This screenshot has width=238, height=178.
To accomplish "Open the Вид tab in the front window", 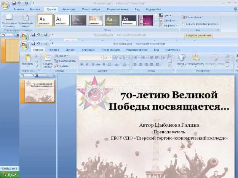I will (157, 50).
